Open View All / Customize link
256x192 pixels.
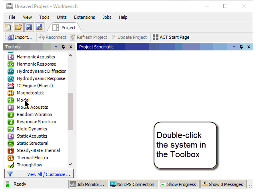tap(48, 174)
